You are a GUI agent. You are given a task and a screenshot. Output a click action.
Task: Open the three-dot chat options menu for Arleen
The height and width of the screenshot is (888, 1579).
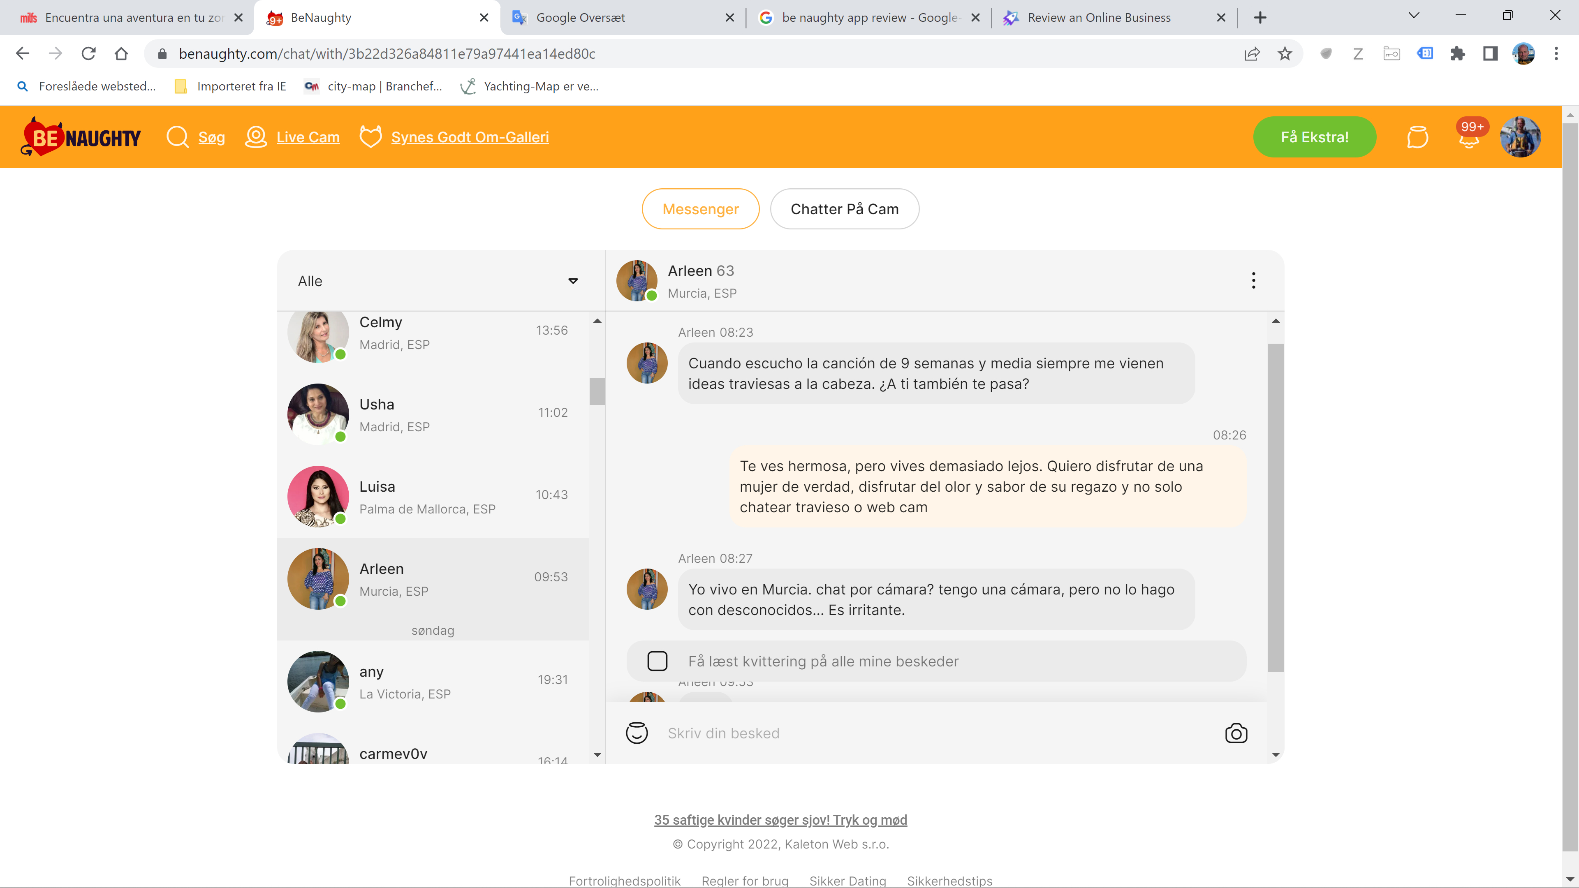click(1253, 281)
